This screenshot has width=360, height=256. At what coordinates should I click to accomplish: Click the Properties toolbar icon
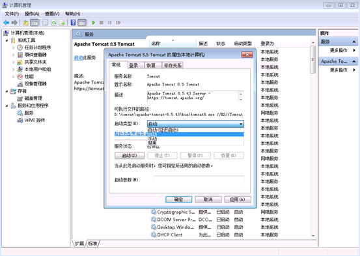click(x=45, y=23)
